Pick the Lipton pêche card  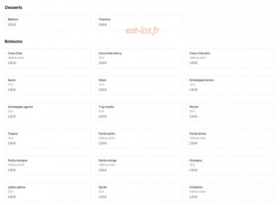coord(48,192)
